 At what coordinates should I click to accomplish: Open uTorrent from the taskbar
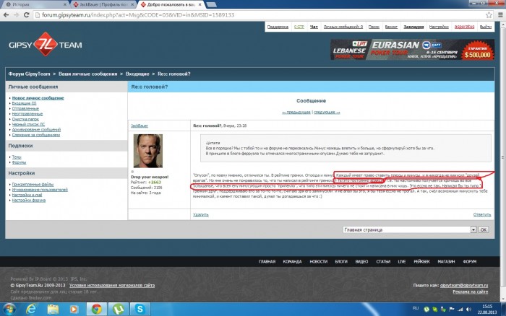pos(119,310)
